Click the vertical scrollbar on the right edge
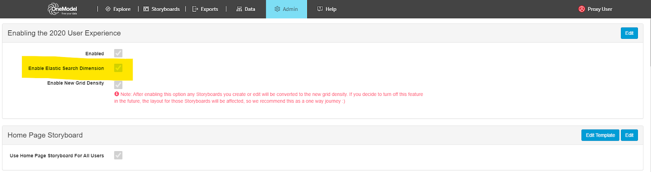Screen dimensions: 651x172 [x=649, y=40]
